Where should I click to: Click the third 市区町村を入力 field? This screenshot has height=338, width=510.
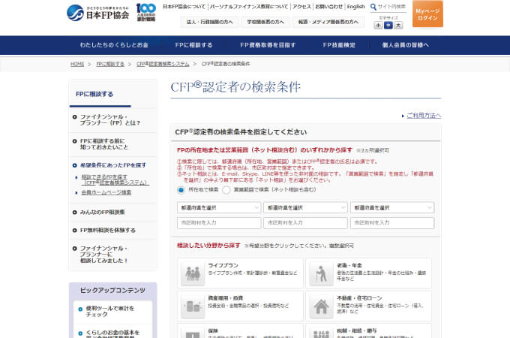click(392, 223)
